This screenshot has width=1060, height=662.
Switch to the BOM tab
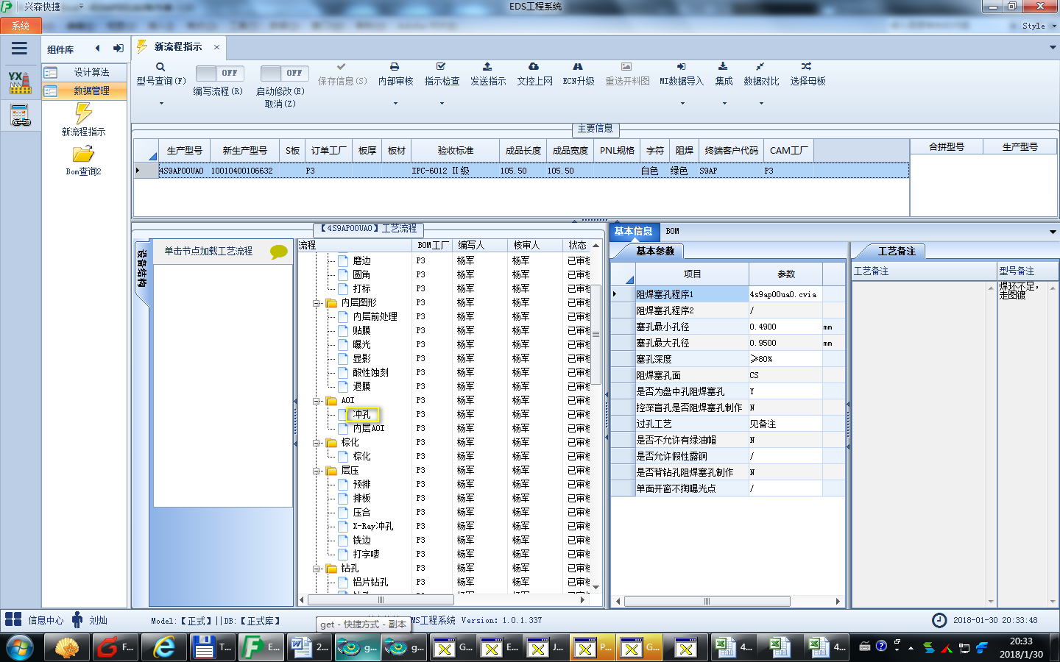point(672,231)
